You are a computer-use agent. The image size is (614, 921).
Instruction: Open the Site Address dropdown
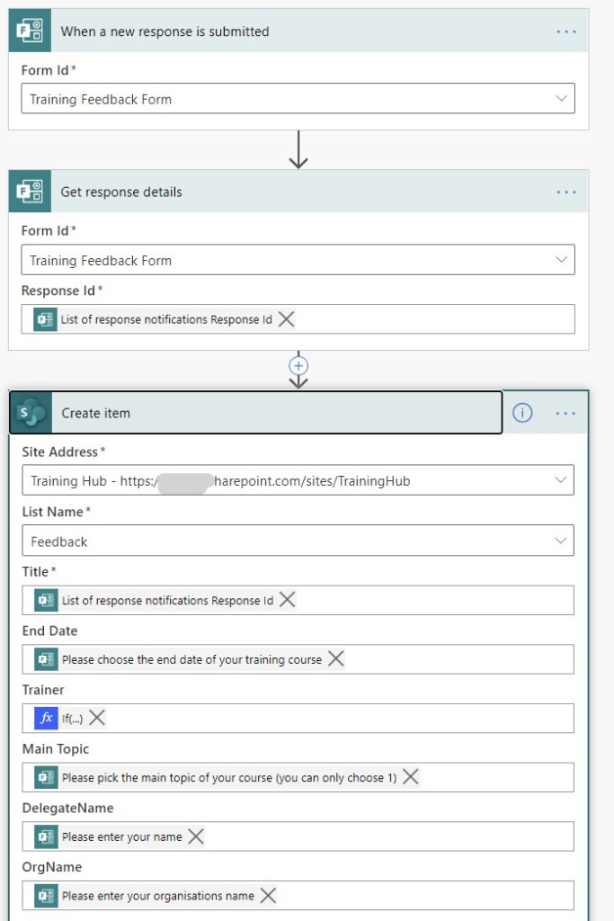561,480
